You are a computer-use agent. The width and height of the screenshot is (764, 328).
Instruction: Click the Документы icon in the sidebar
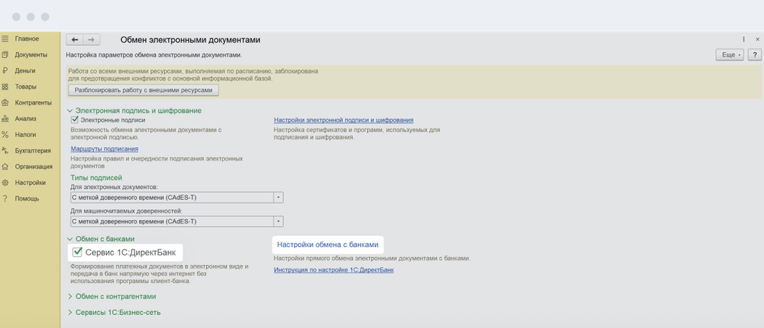6,55
